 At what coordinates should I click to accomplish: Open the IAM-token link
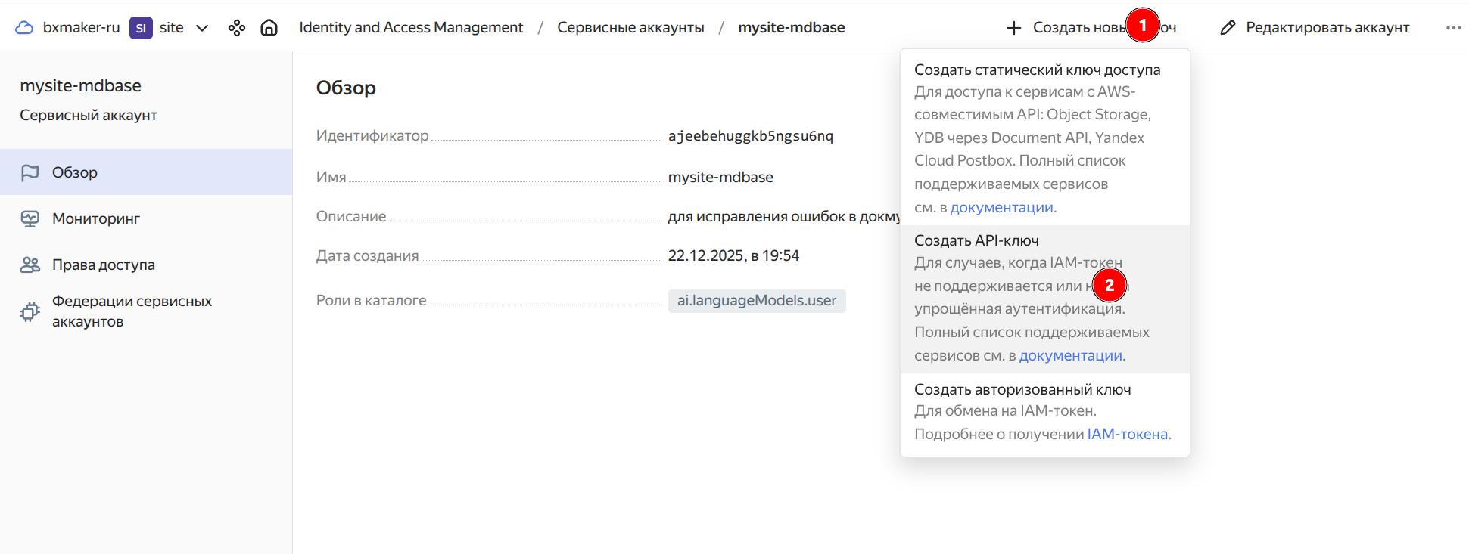(1127, 434)
